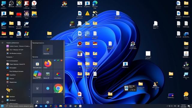Select the Google Chrome desktop shortcut

[186, 95]
